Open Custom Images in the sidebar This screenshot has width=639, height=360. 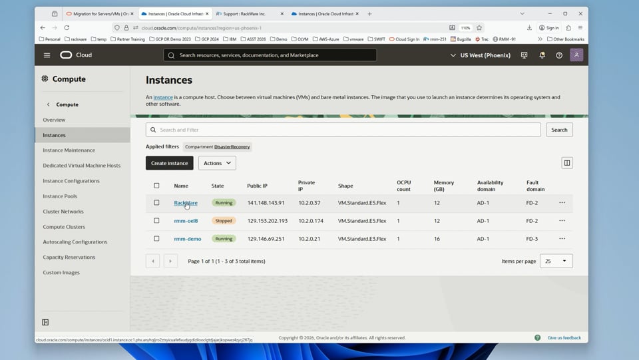coord(61,272)
